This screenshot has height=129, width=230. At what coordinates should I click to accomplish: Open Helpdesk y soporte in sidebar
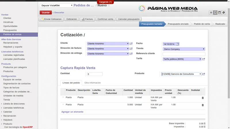click(x=13, y=47)
